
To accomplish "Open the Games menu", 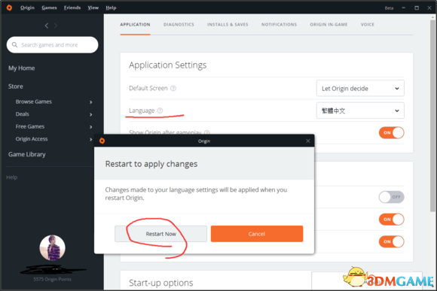I will coord(49,8).
